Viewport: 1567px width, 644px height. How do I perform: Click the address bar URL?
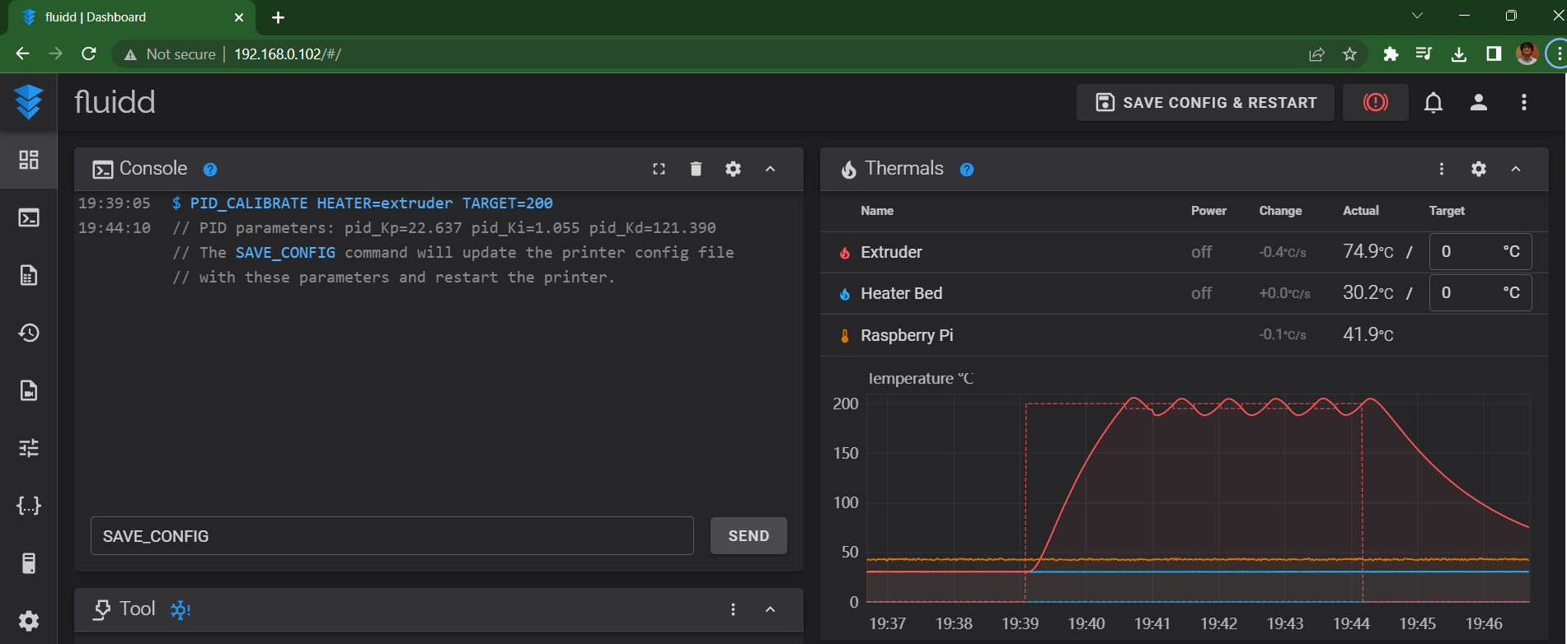(288, 54)
